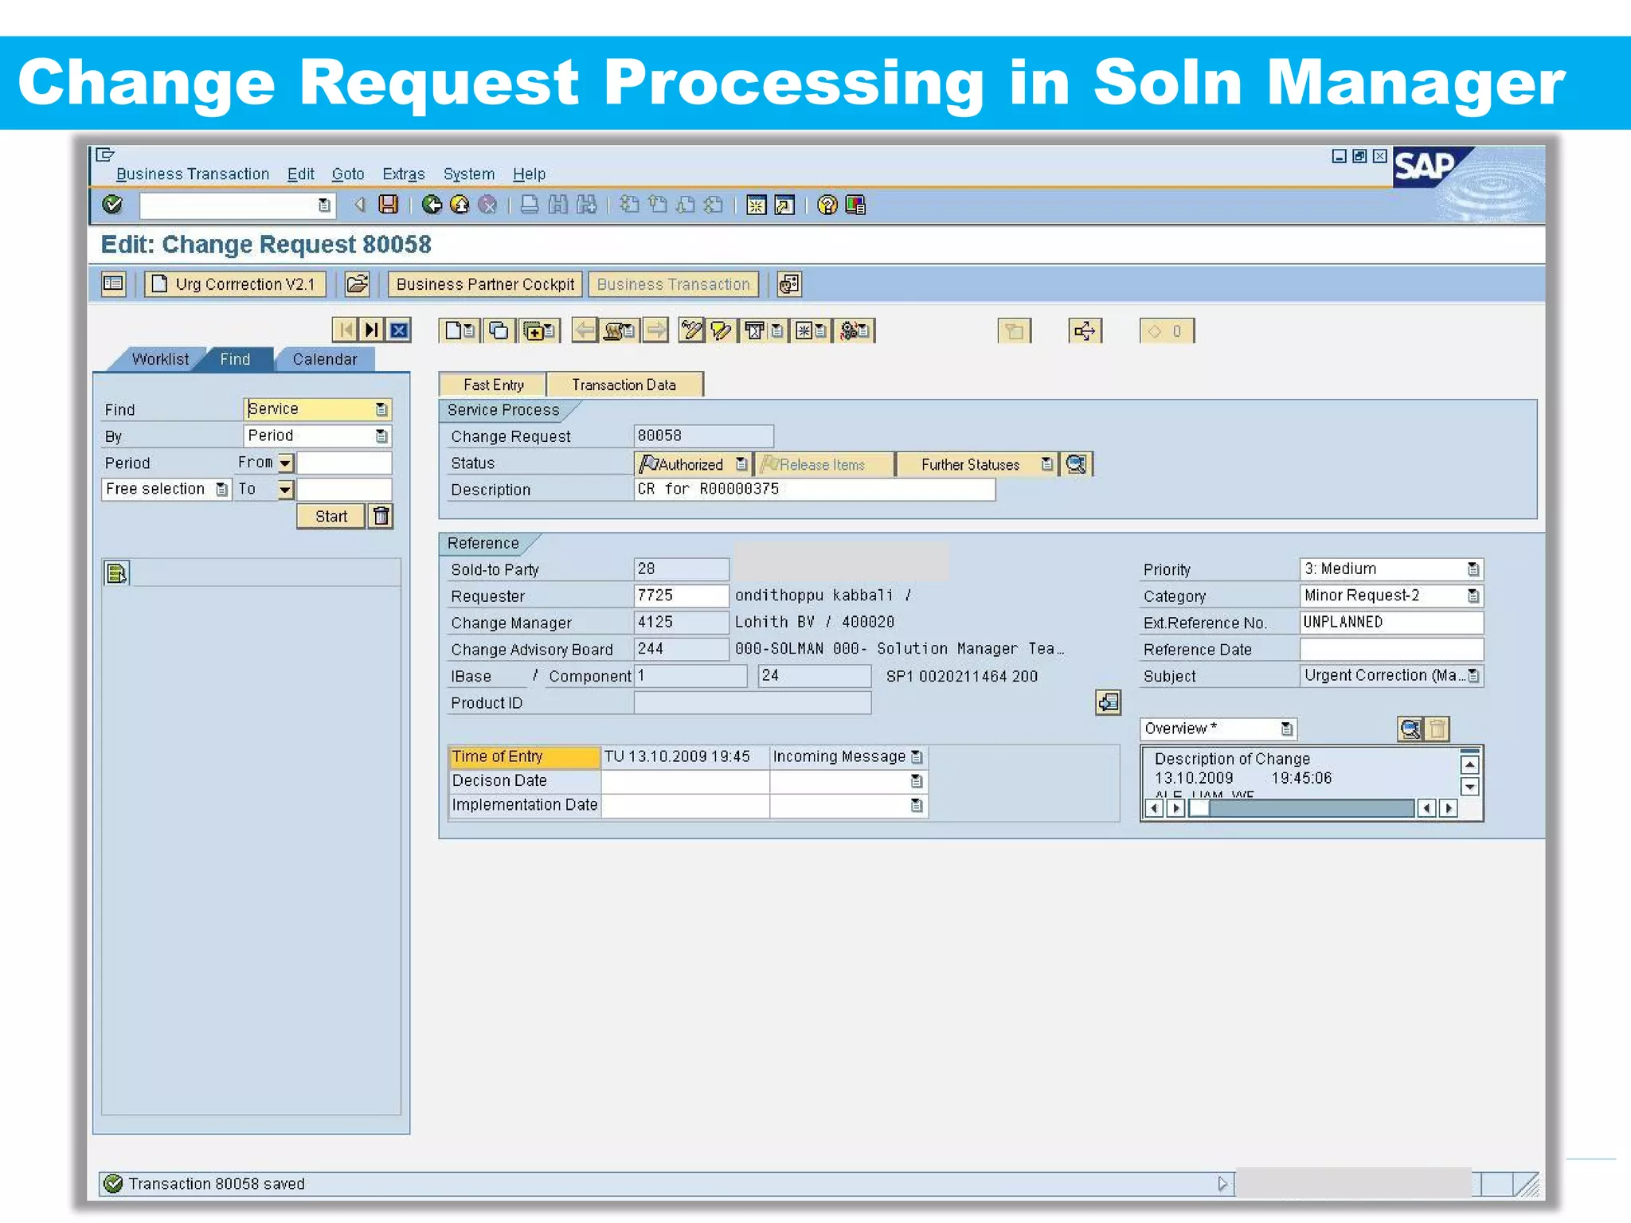Click the create-new-document icon in the item toolbar
The width and height of the screenshot is (1631, 1223).
coord(460,330)
